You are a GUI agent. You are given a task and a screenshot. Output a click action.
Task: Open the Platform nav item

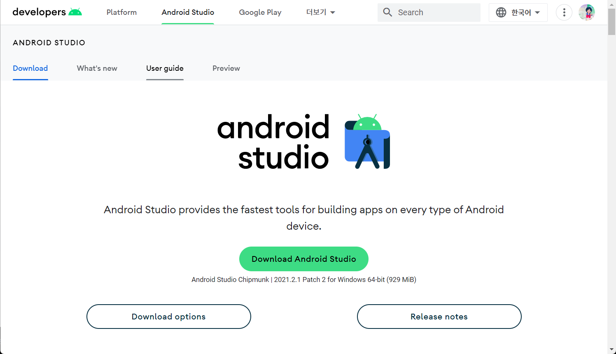pos(121,12)
